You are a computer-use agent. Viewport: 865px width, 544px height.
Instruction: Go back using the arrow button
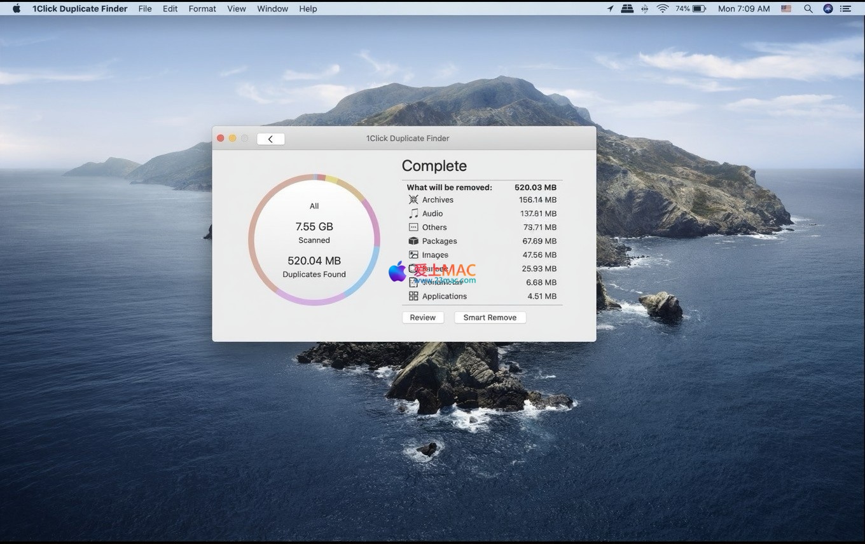click(270, 139)
